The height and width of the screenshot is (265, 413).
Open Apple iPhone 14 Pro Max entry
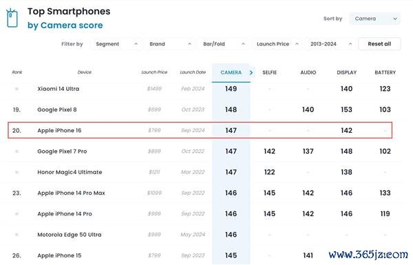(x=71, y=193)
